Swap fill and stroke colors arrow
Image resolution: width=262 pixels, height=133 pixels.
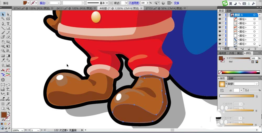(x=9, y=113)
